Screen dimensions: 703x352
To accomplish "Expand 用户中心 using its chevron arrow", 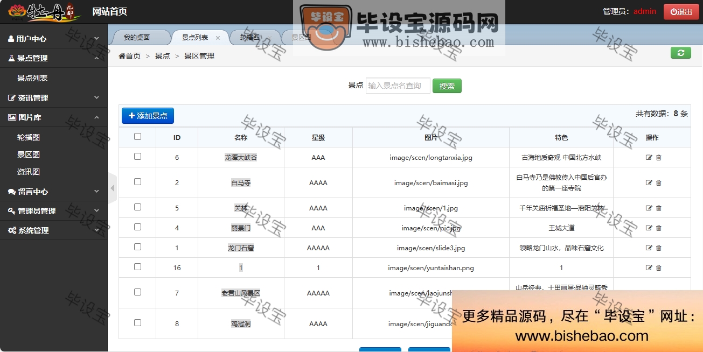I will [96, 39].
